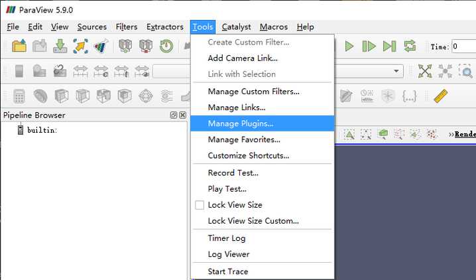Choose Manage Favorites... menu entry
Viewport: 476px width, 280px height.
point(263,140)
